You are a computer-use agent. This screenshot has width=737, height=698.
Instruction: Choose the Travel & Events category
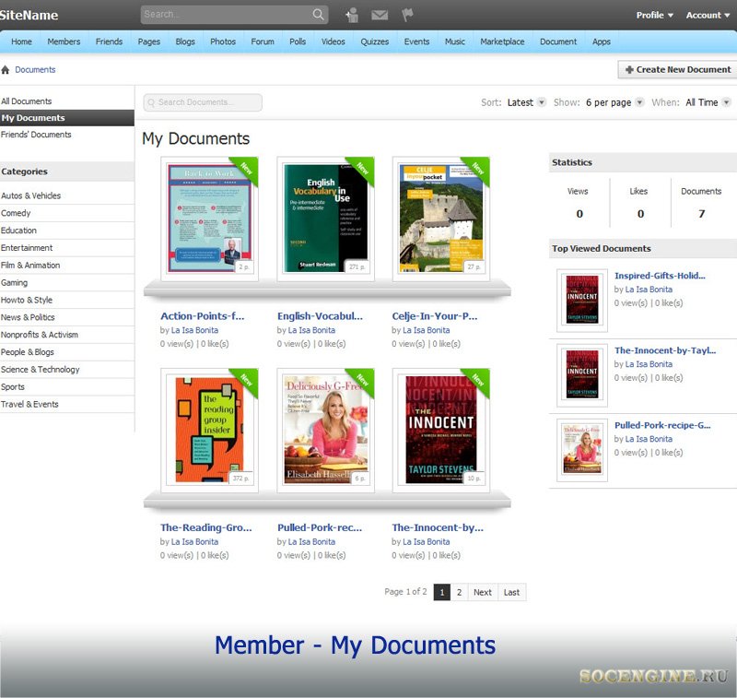(x=29, y=405)
